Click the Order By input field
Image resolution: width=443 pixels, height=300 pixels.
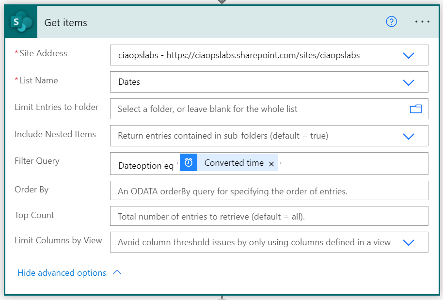(269, 191)
